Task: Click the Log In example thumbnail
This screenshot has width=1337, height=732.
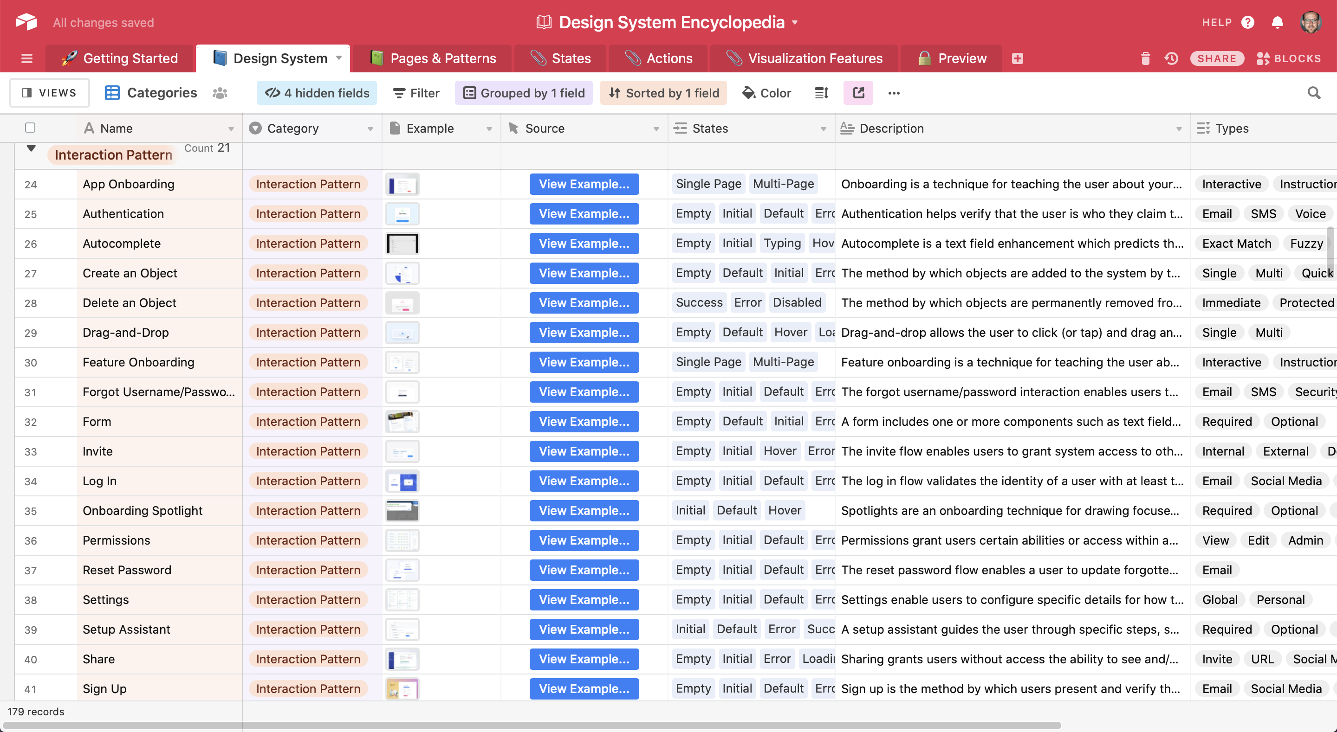Action: (403, 481)
